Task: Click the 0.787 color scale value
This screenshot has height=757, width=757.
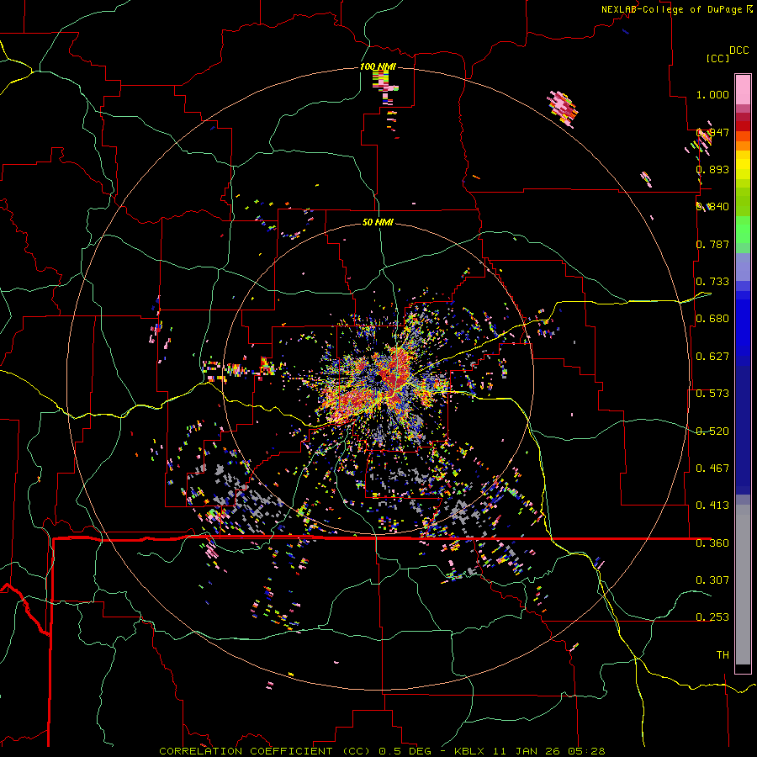Action: 712,244
